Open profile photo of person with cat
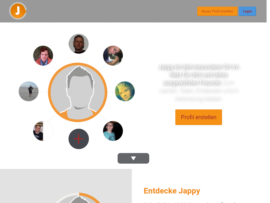 [x=113, y=56]
